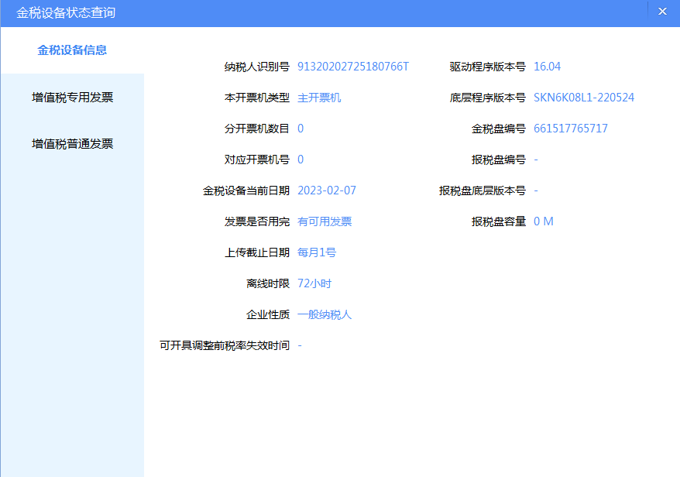Viewport: 680px width, 477px height.
Task: Select the offline limit 72小时
Action: click(314, 283)
